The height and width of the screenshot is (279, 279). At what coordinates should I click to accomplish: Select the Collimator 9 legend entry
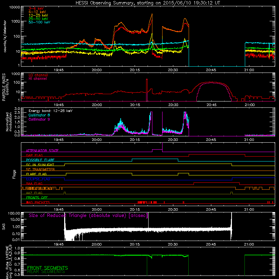[39, 119]
